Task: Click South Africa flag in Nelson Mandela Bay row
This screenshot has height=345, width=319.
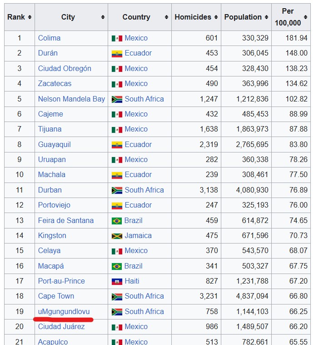Action: [117, 100]
